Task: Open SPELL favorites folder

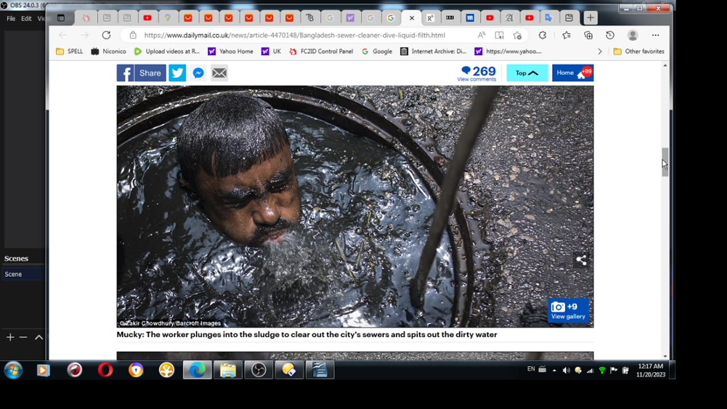Action: [x=69, y=51]
